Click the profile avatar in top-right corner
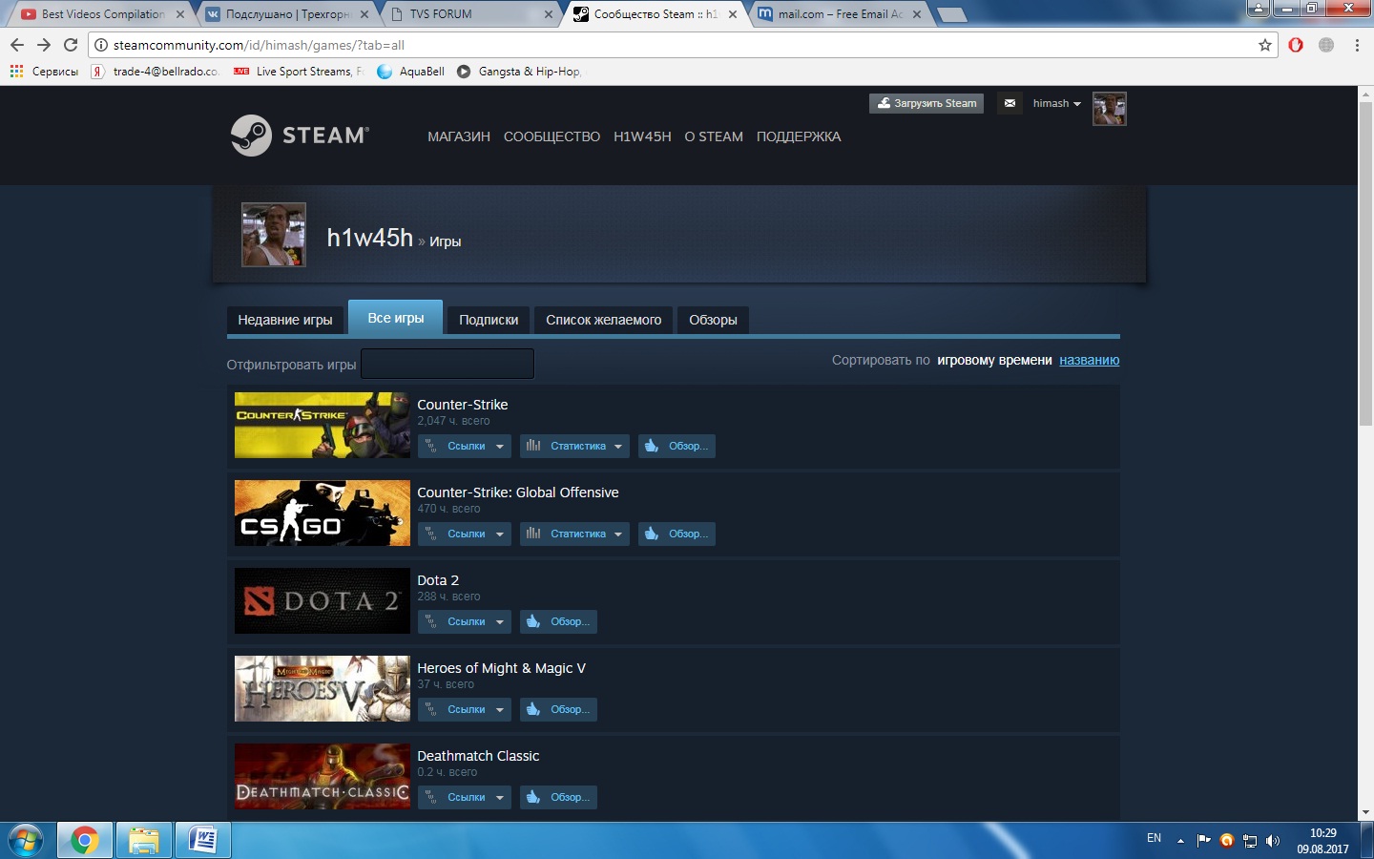 [x=1109, y=109]
